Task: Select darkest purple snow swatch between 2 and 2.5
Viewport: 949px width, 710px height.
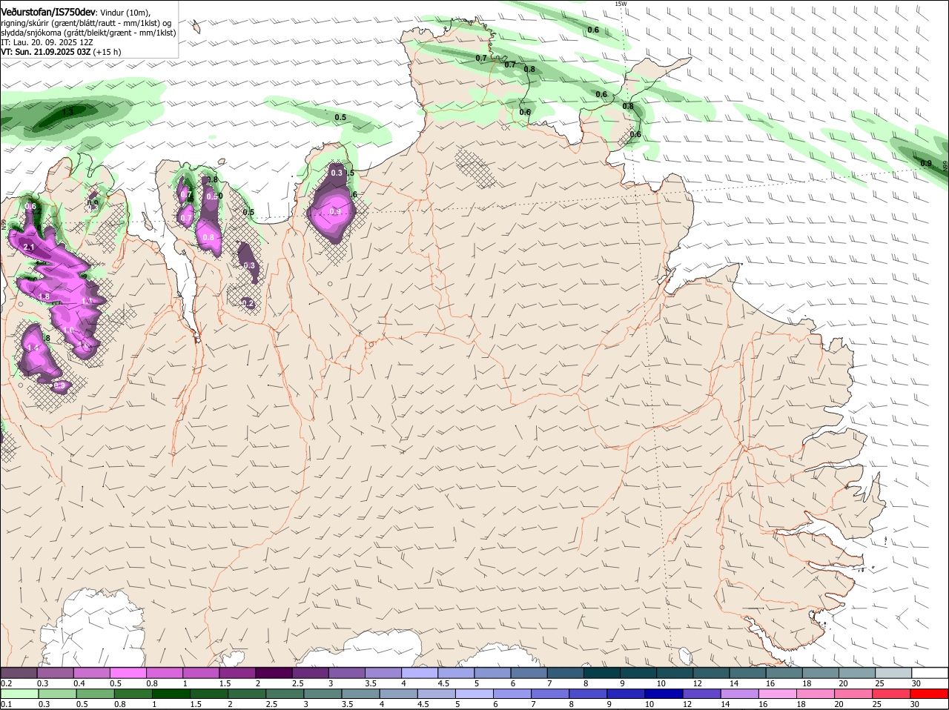Action: pyautogui.click(x=274, y=673)
